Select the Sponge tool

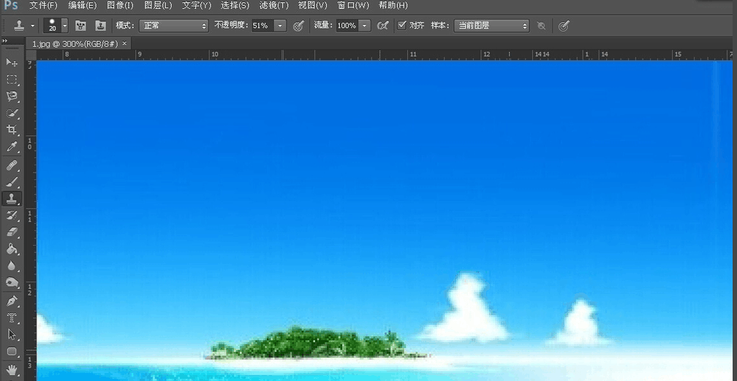pos(12,283)
